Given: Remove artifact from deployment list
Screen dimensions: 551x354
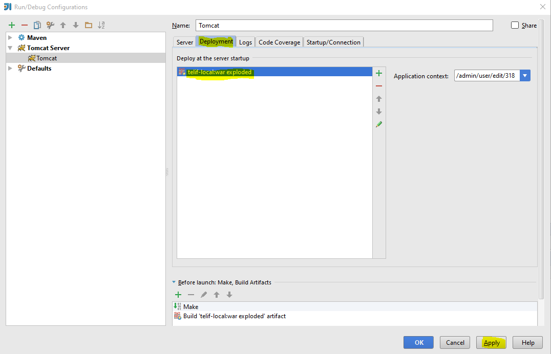Looking at the screenshot, I should pyautogui.click(x=379, y=86).
